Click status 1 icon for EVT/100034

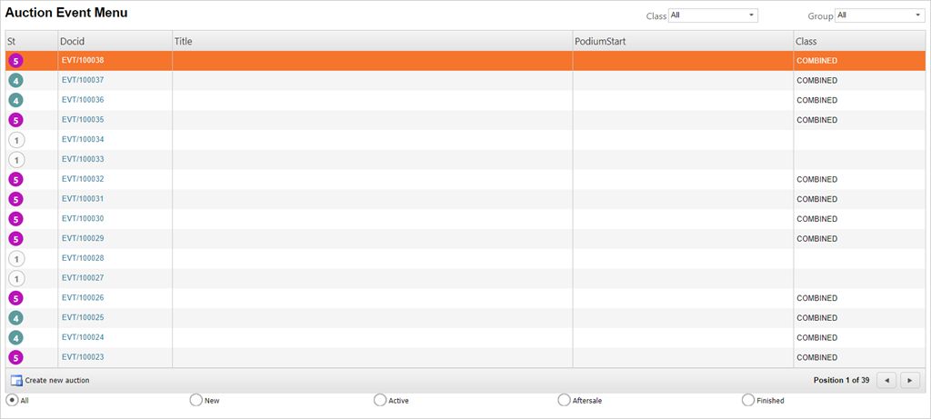tap(15, 140)
